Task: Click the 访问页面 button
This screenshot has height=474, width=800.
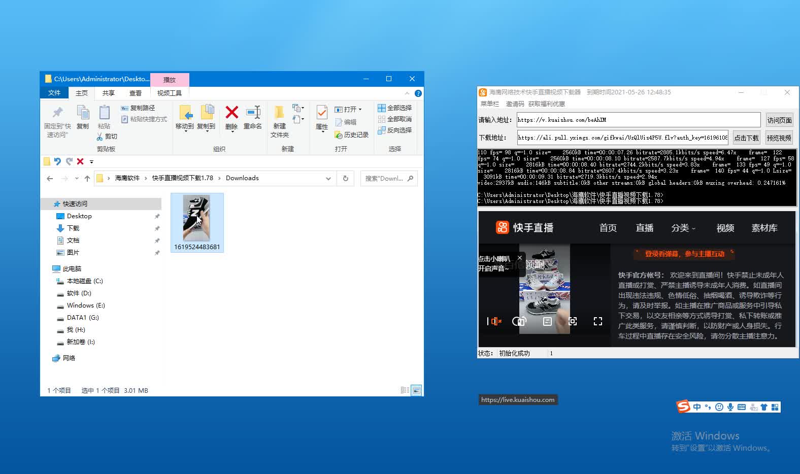Action: [780, 120]
